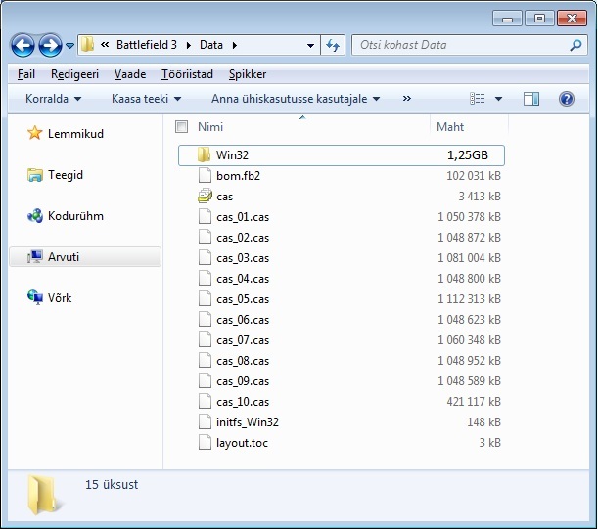
Task: Open the Tööriistad menu
Action: (187, 74)
